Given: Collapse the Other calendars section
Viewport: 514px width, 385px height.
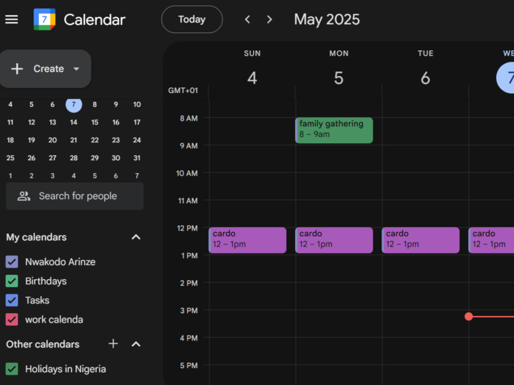Looking at the screenshot, I should [136, 344].
